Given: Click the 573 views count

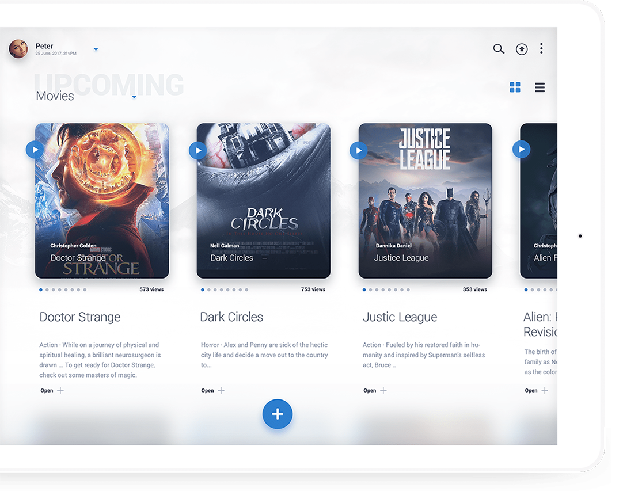Looking at the screenshot, I should pyautogui.click(x=151, y=289).
